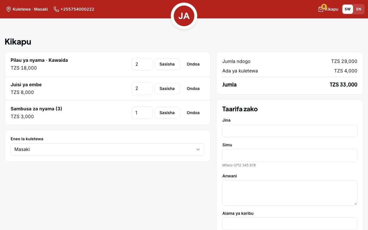The width and height of the screenshot is (368, 230).
Task: Click the JA logo circle
Action: click(184, 16)
